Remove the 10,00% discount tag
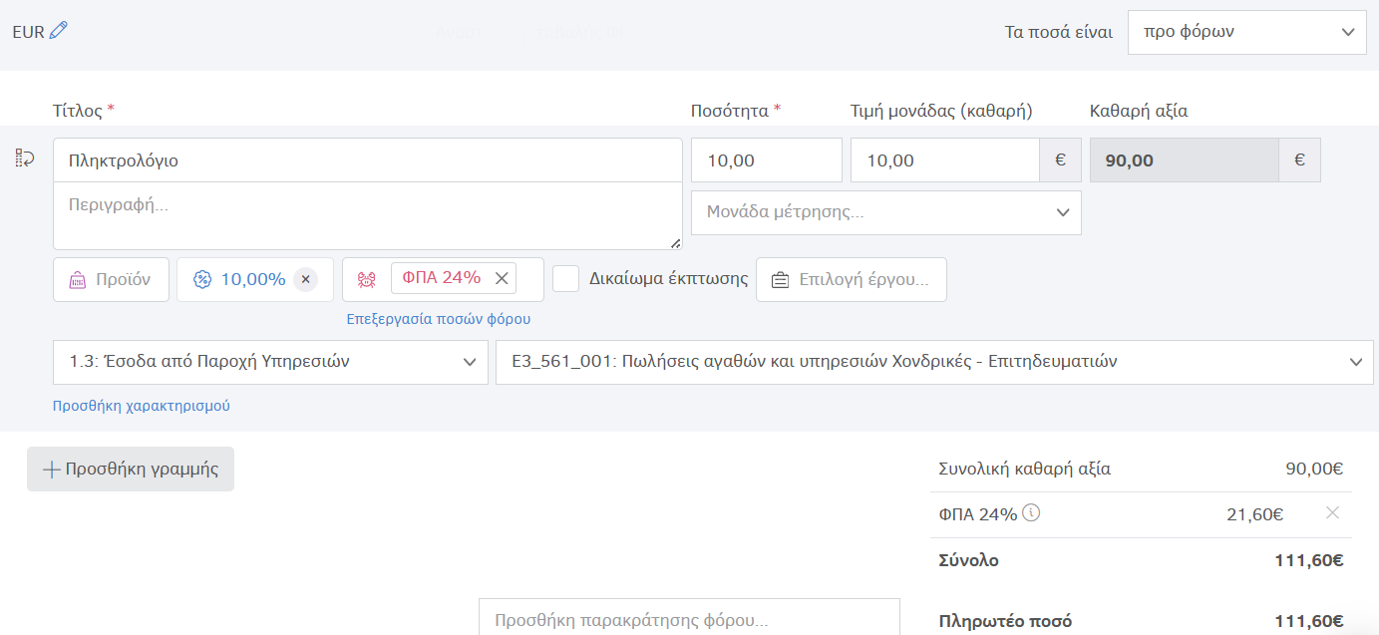This screenshot has width=1379, height=635. pyautogui.click(x=305, y=279)
